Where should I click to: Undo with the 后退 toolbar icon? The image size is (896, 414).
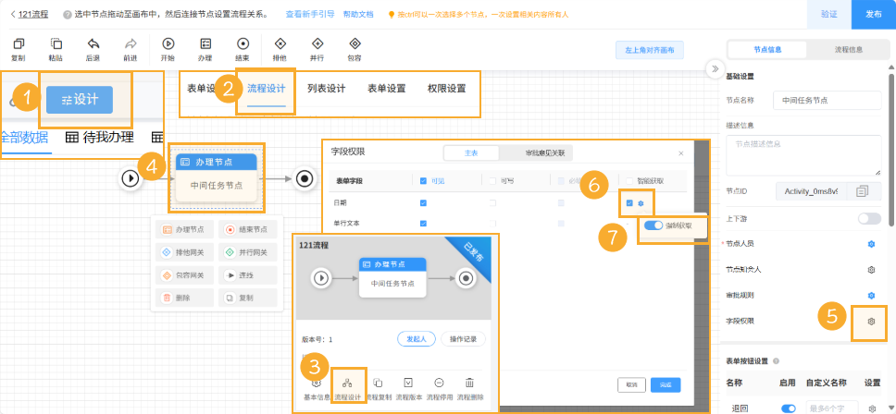(93, 44)
